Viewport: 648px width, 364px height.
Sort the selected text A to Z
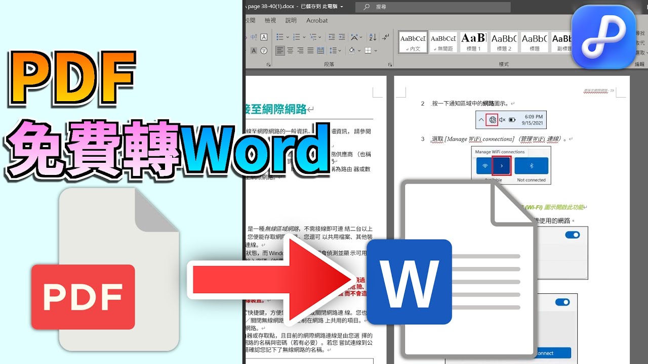[372, 37]
